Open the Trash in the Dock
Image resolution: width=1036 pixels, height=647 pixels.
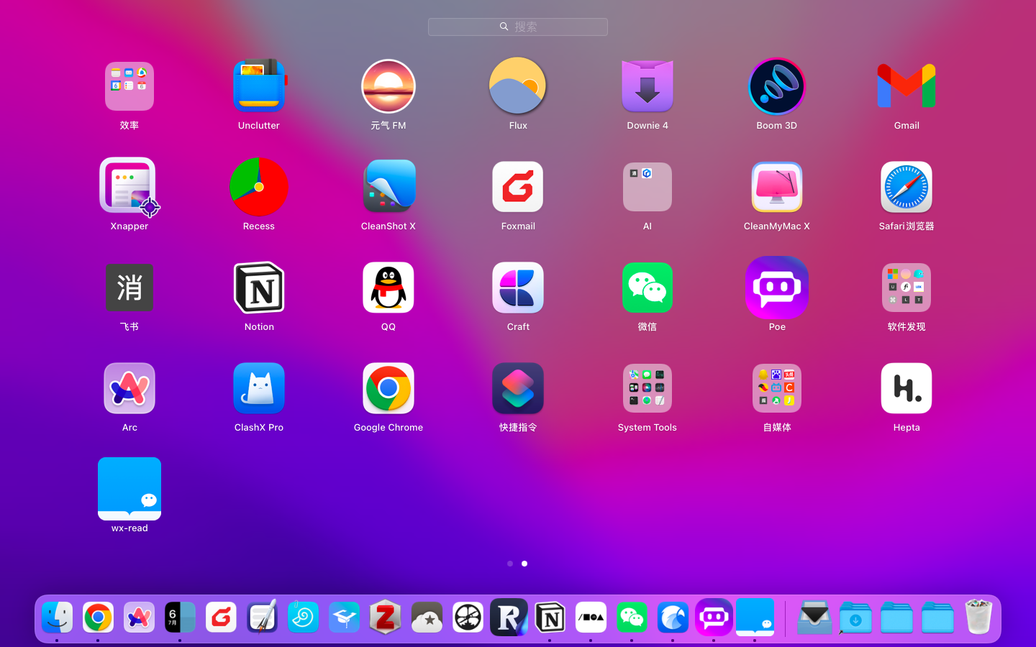click(x=978, y=618)
